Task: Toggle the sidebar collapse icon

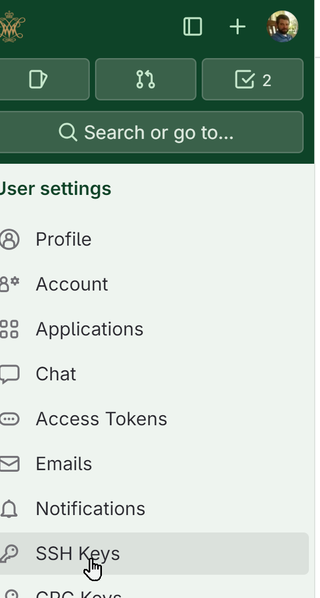Action: point(193,27)
